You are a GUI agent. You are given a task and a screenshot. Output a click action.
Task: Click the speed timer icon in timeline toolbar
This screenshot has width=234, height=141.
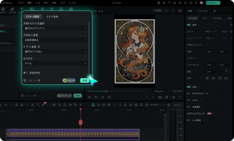(x=65, y=105)
